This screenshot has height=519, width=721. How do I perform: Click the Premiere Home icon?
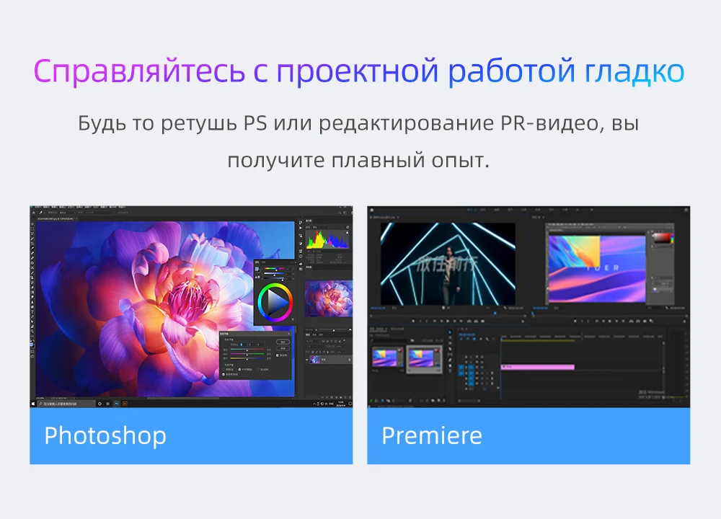click(x=372, y=210)
